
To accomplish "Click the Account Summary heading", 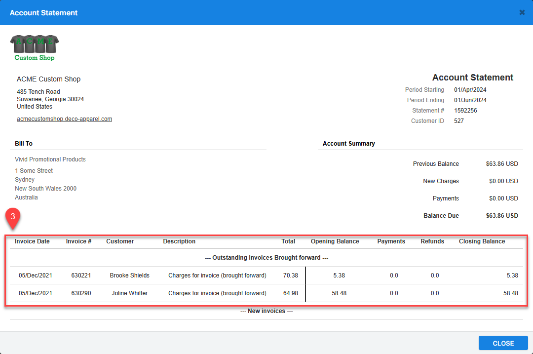I will click(349, 144).
